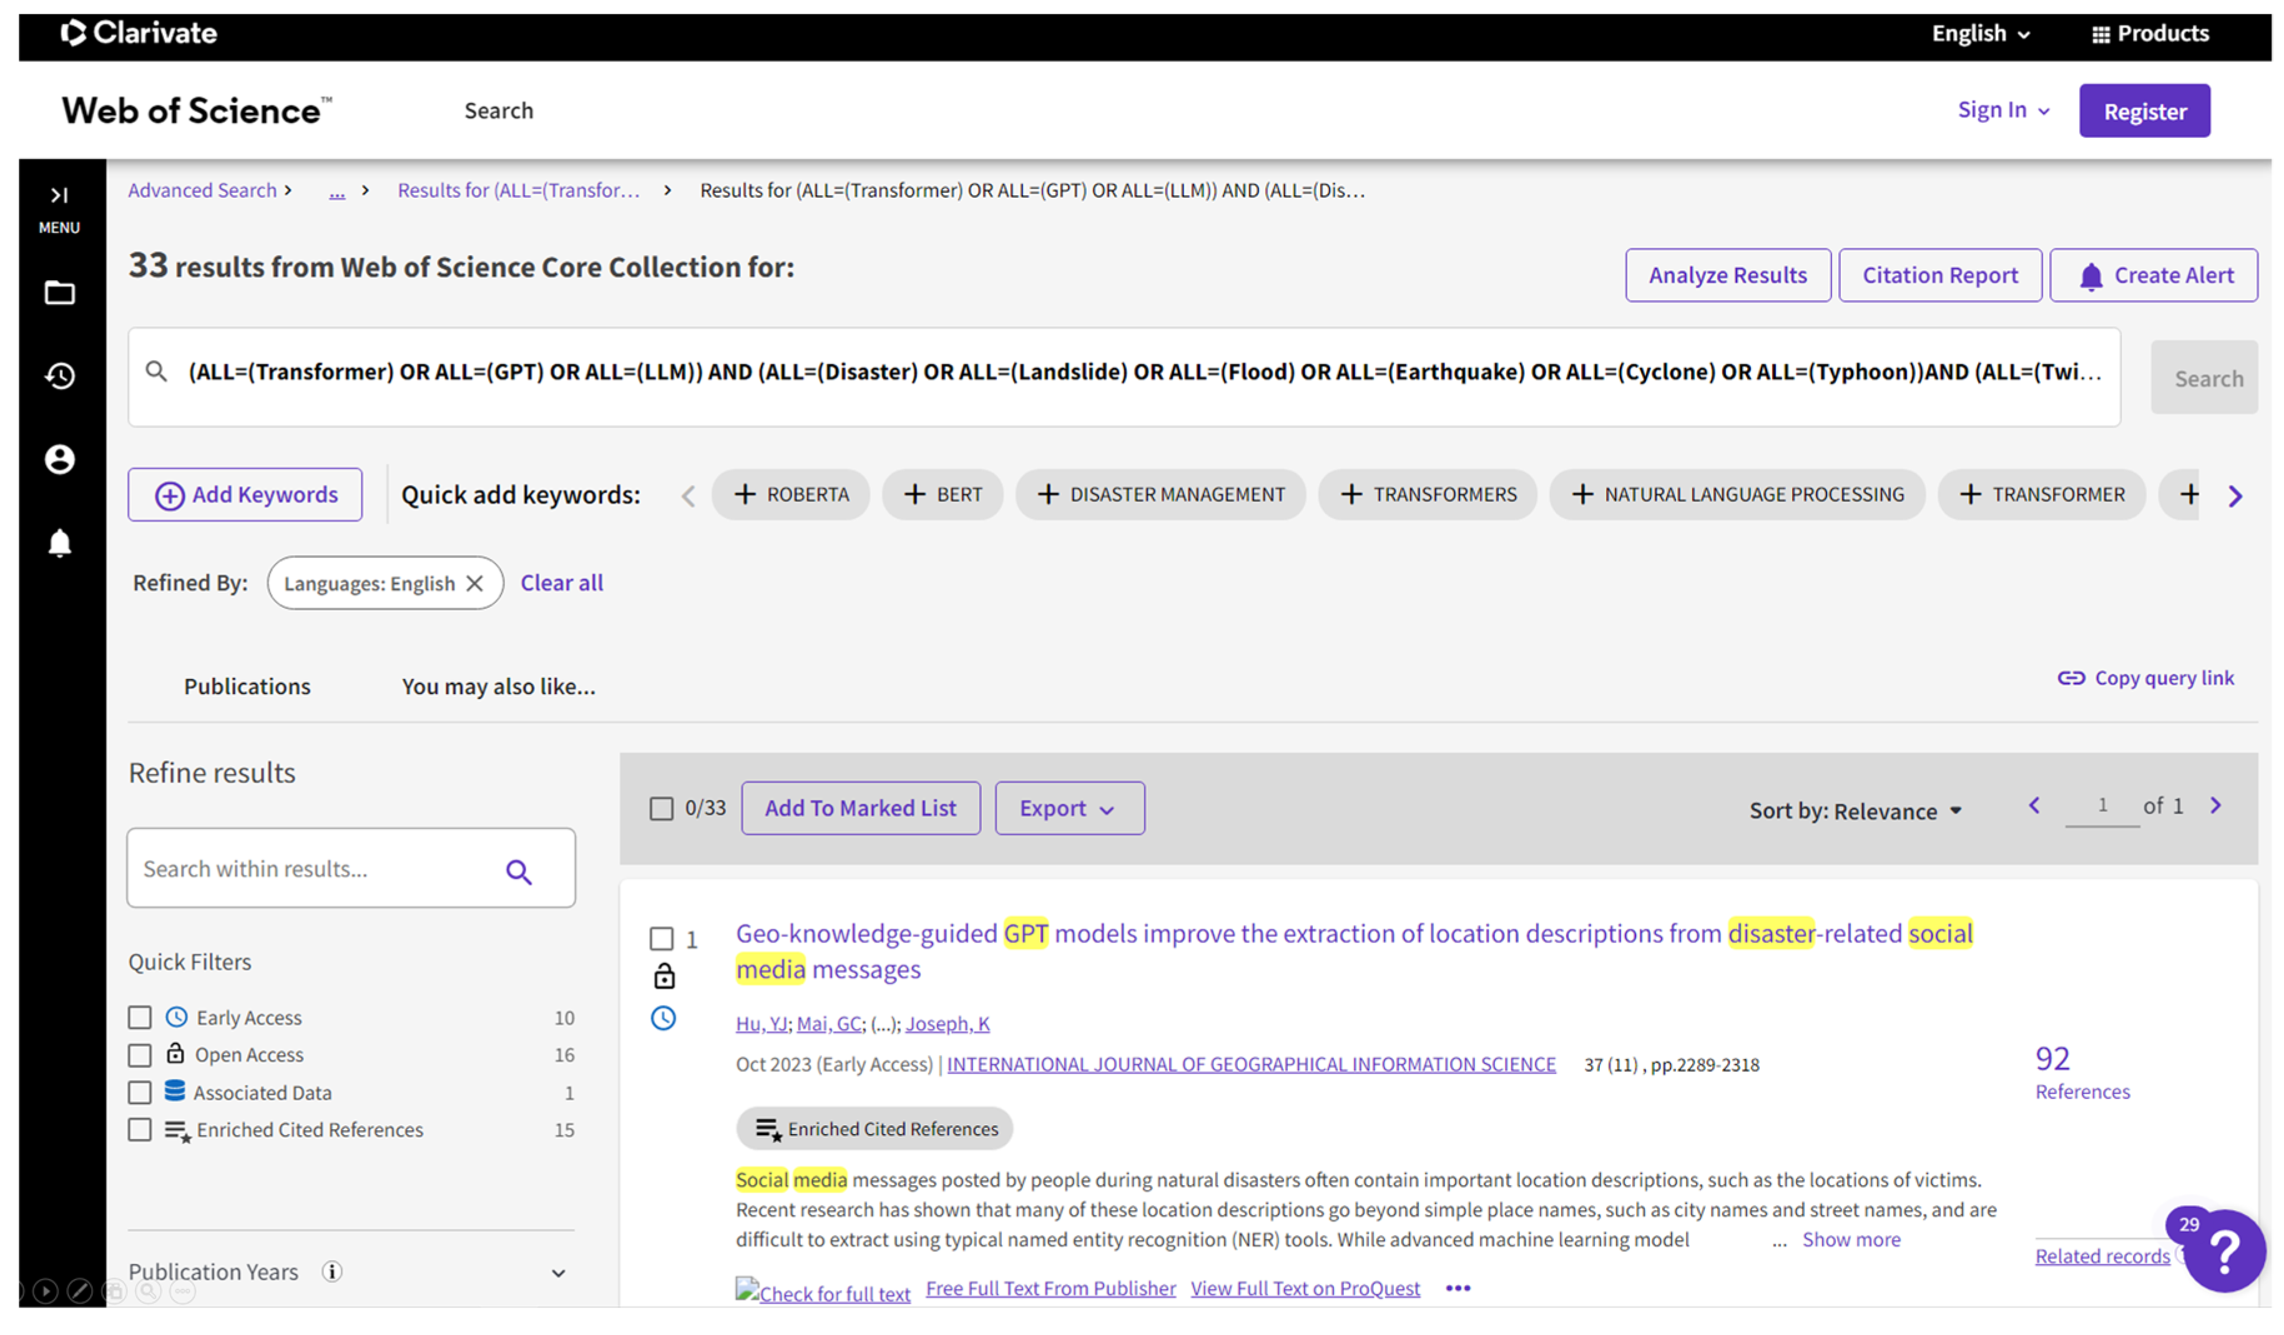
Task: Open the Export dropdown
Action: [x=1069, y=808]
